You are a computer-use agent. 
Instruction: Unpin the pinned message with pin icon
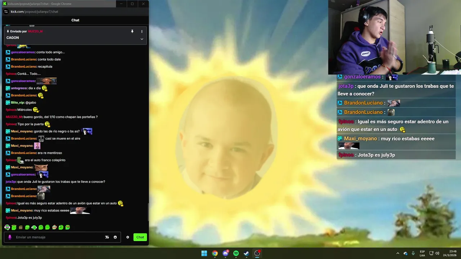click(x=132, y=31)
